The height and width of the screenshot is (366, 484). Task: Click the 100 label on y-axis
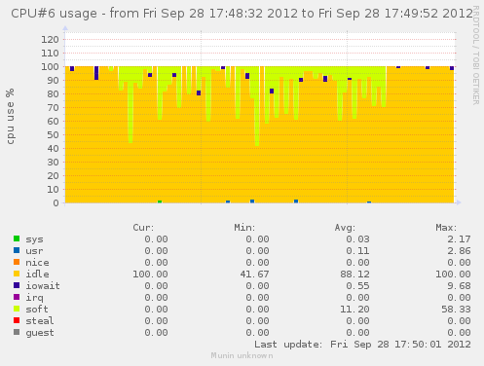pyautogui.click(x=50, y=67)
